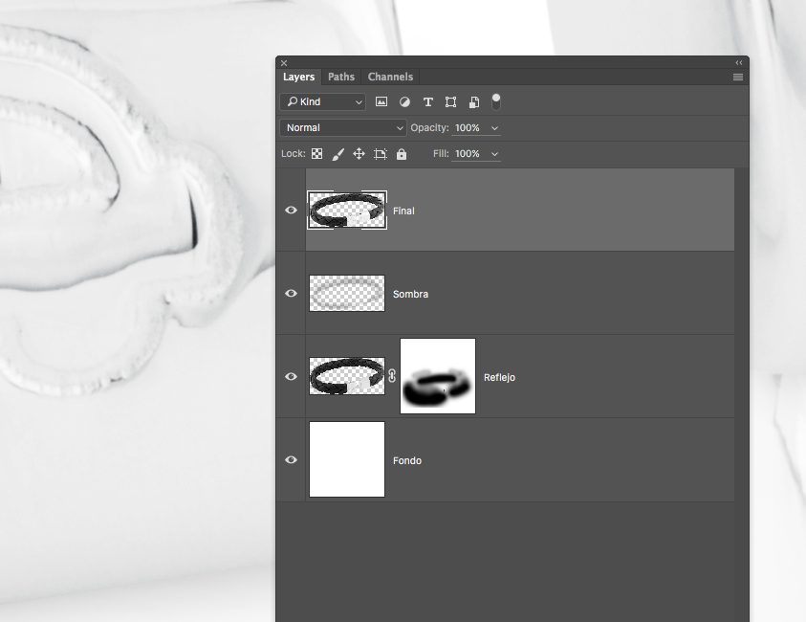Viewport: 806px width, 622px height.
Task: Switch to the Channels tab
Action: [x=390, y=77]
